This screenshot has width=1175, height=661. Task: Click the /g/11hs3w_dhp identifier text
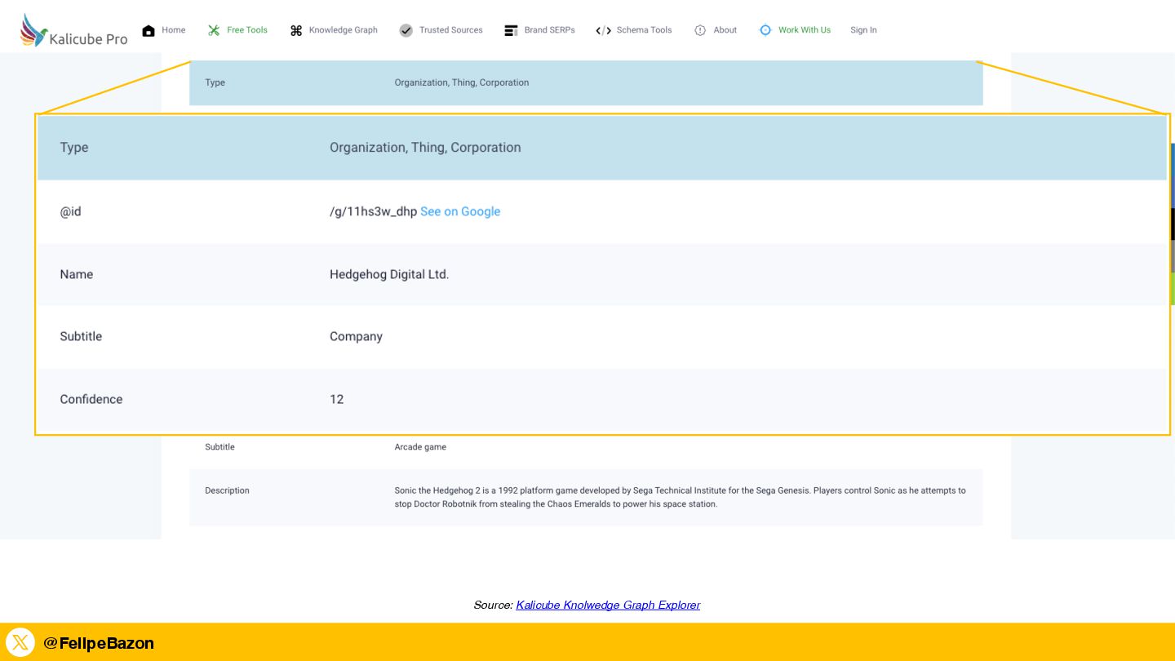[374, 211]
